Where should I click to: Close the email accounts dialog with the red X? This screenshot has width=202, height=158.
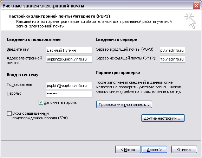click(196, 6)
